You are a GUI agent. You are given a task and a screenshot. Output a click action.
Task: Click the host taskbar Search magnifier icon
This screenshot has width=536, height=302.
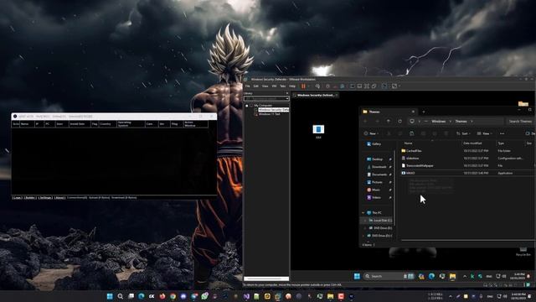tap(121, 296)
